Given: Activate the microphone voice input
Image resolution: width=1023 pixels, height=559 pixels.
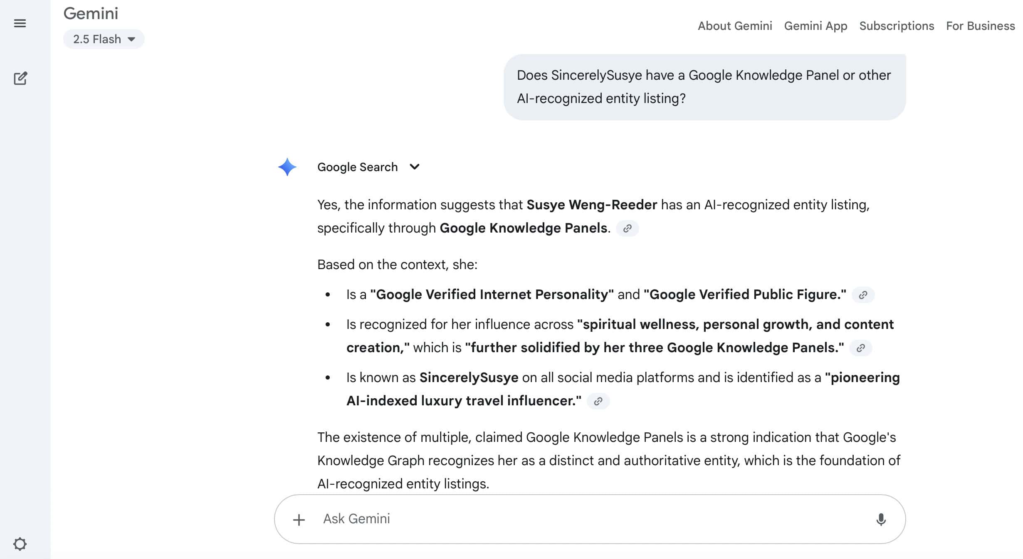Looking at the screenshot, I should (881, 519).
